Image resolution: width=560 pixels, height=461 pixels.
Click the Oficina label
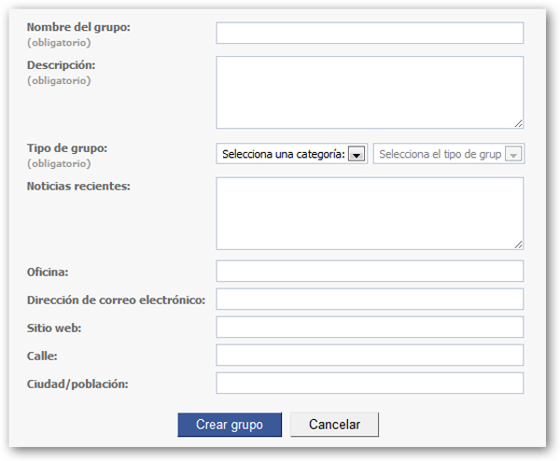(x=48, y=272)
